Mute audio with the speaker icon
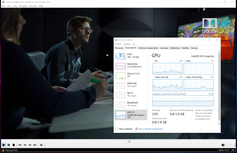 (223, 145)
